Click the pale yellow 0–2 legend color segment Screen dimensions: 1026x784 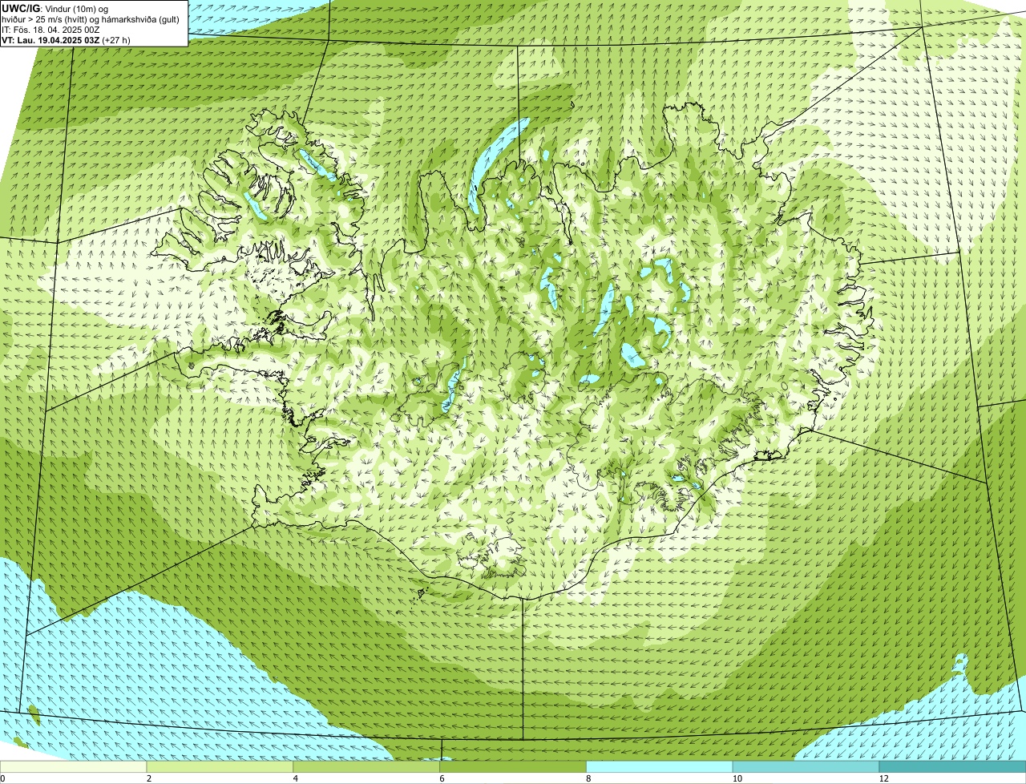coord(73,767)
